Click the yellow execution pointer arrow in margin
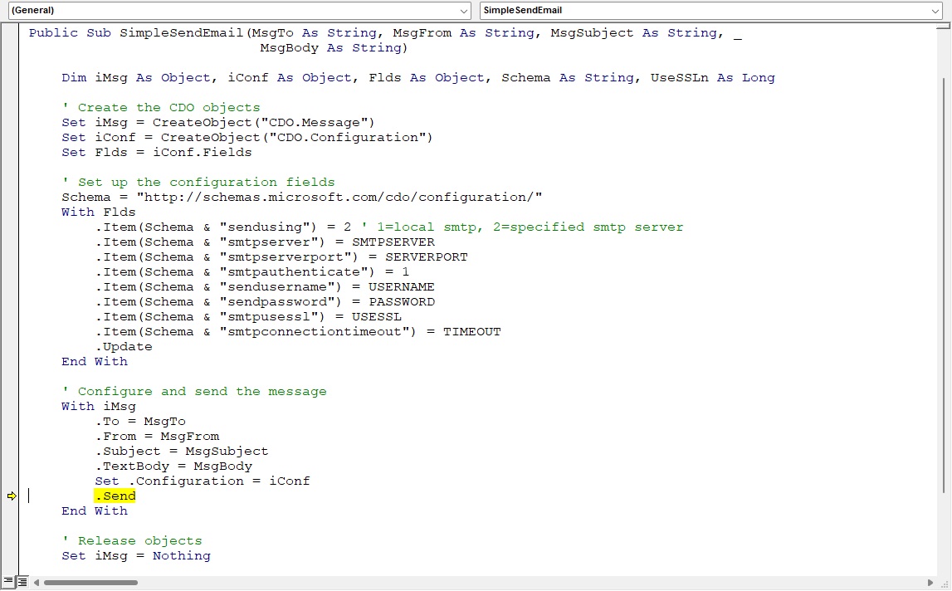This screenshot has height=591, width=952. click(x=12, y=496)
